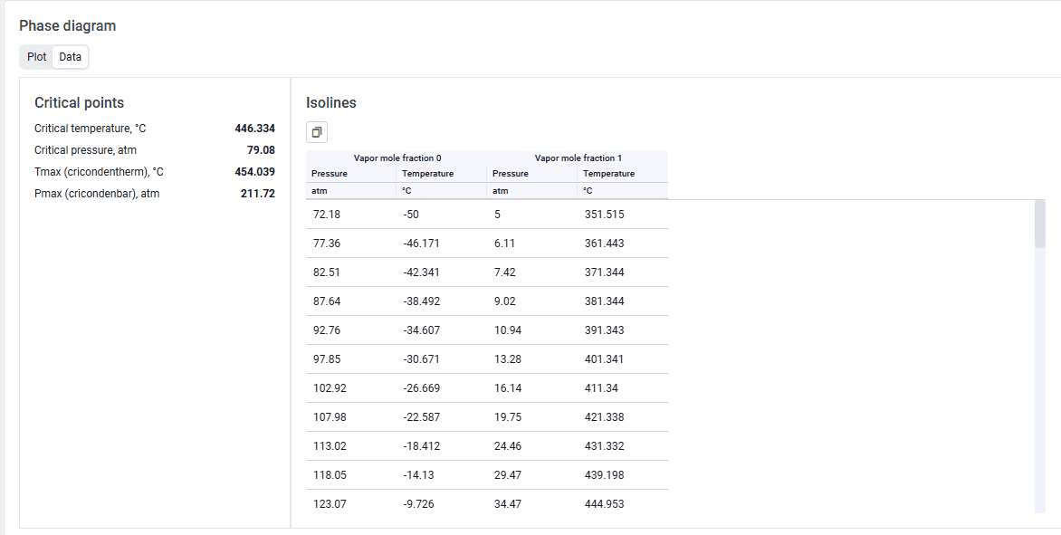Click the temperature cell 439.198

623,475
